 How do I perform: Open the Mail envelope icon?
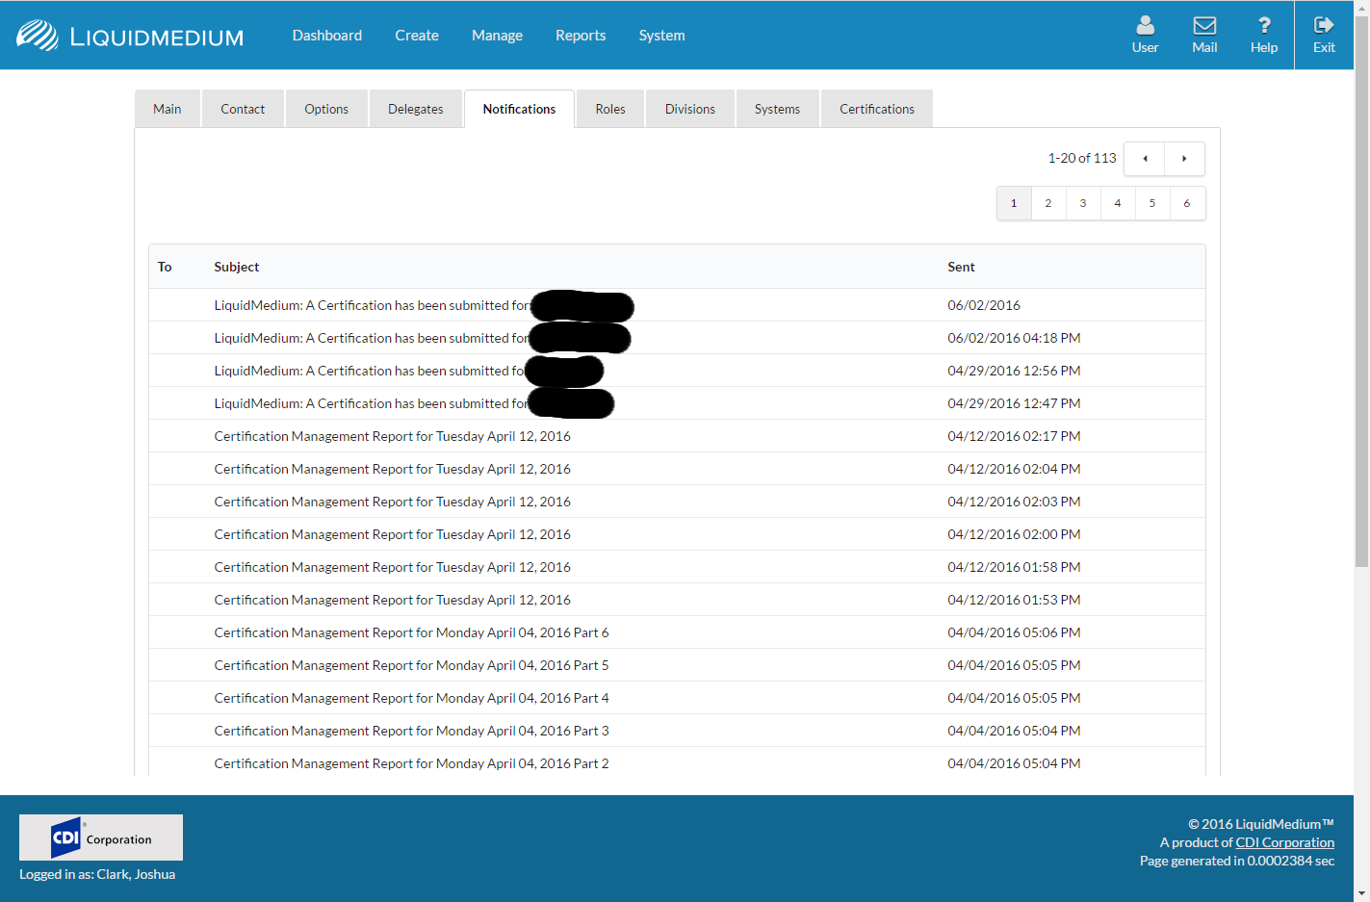(1204, 26)
